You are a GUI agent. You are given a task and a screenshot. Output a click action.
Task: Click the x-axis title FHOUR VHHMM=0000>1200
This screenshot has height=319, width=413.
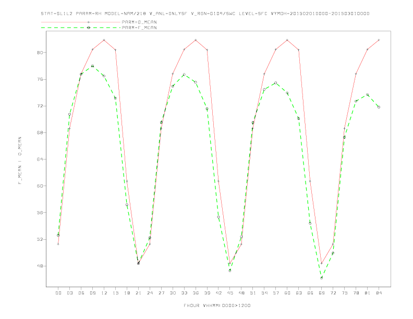pyautogui.click(x=217, y=305)
